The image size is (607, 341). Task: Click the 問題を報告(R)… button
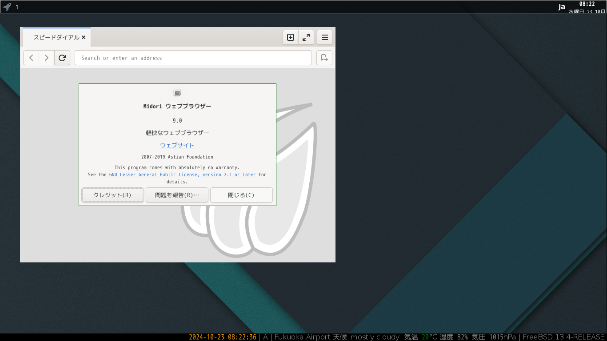click(177, 195)
